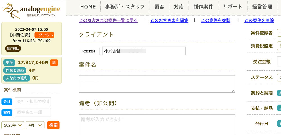Screen dimensions: 281x135
Task: Click the blue 会社 search label
Action: [7, 102]
